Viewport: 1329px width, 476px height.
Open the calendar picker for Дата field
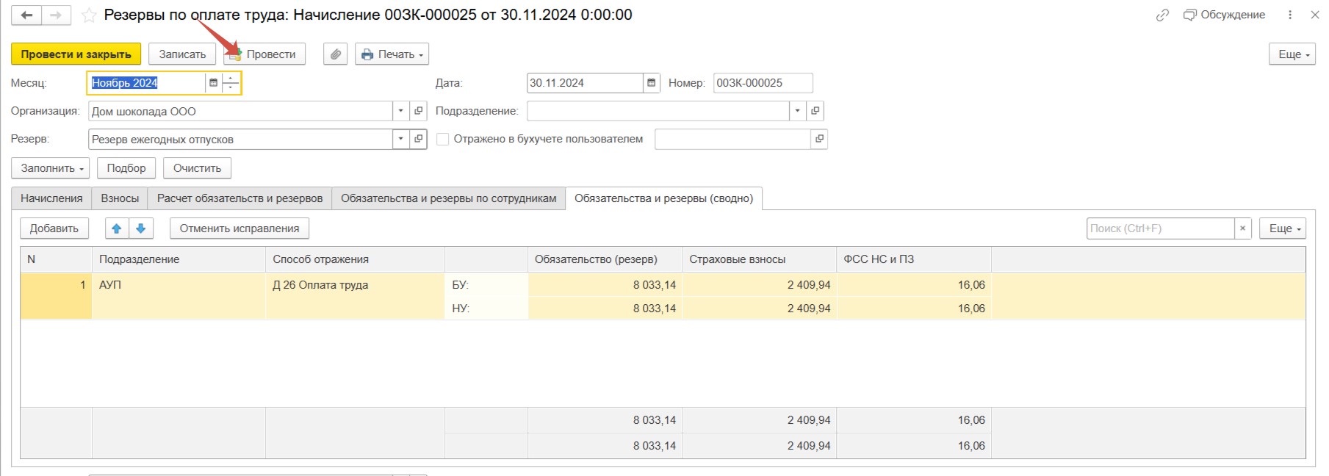(x=651, y=83)
